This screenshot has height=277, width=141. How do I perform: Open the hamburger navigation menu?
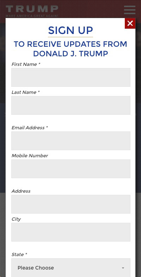point(130,10)
